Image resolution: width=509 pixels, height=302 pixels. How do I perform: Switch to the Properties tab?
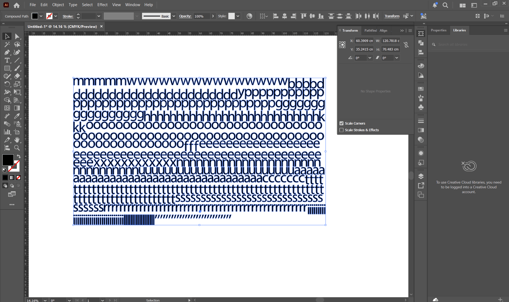[x=438, y=30]
